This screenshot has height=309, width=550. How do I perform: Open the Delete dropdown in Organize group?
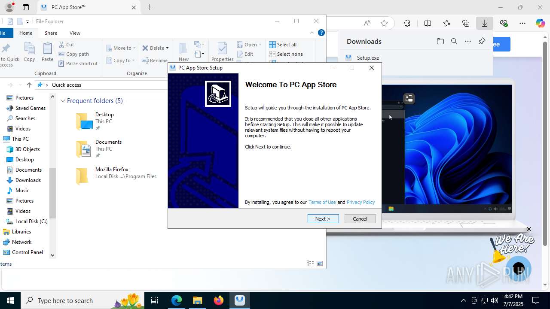156,48
